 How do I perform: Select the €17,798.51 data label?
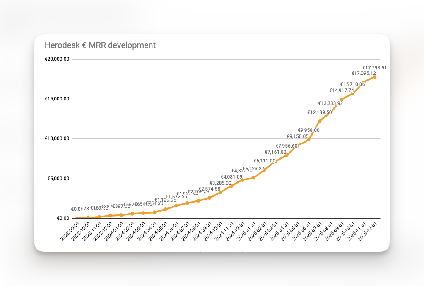pos(374,68)
